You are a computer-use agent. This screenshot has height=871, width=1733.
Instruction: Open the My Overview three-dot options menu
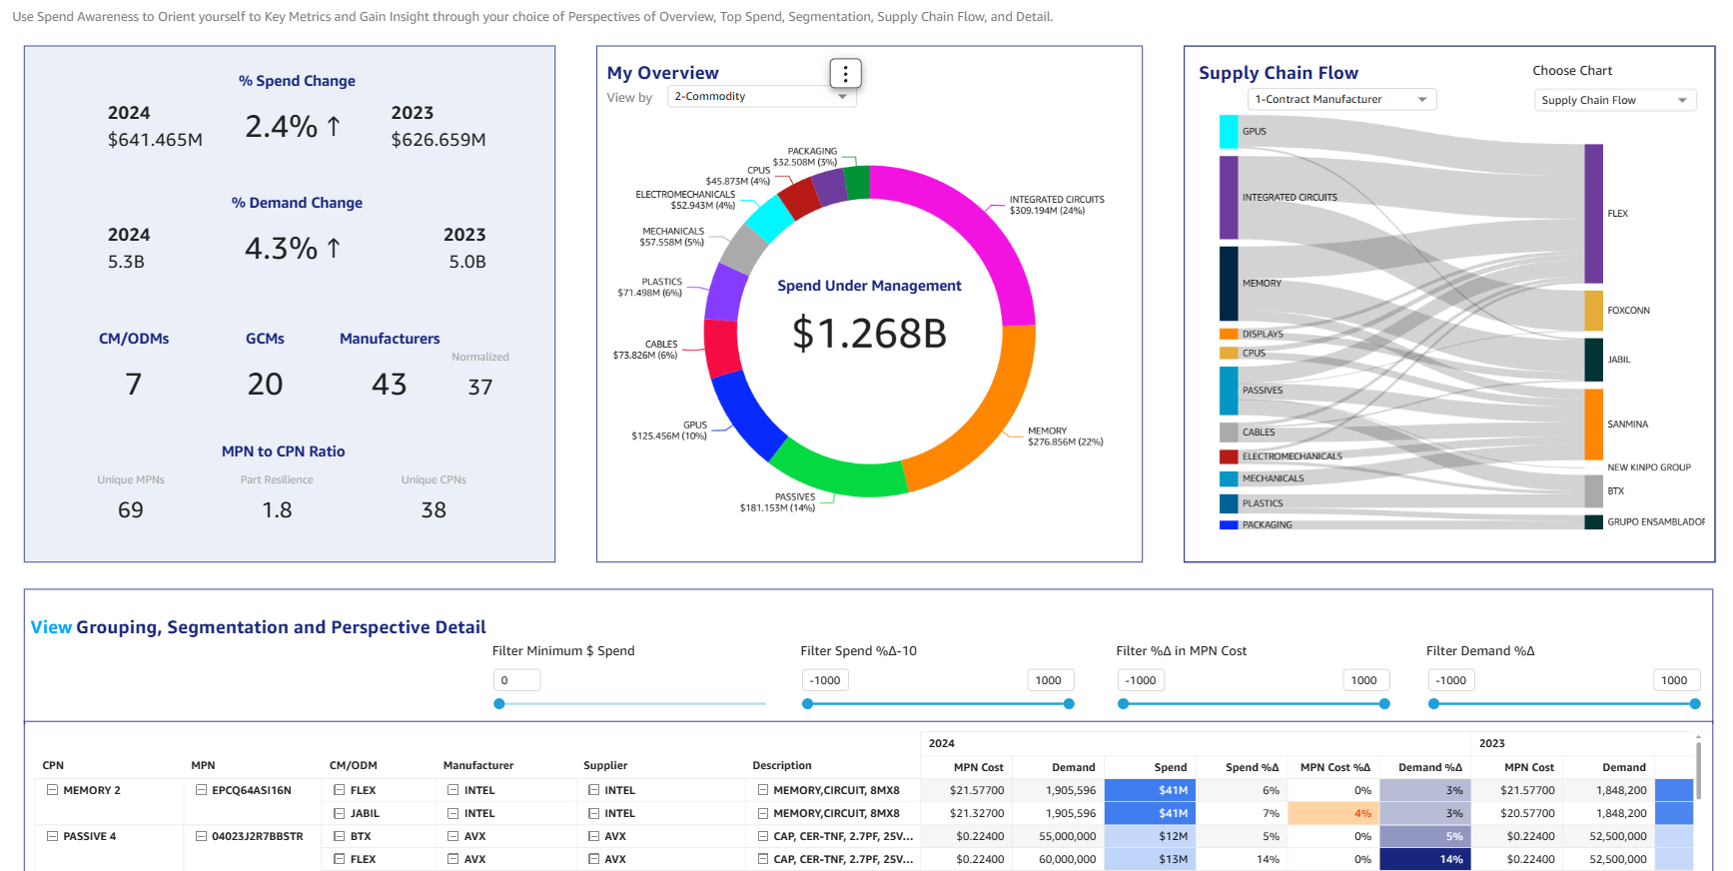coord(845,73)
